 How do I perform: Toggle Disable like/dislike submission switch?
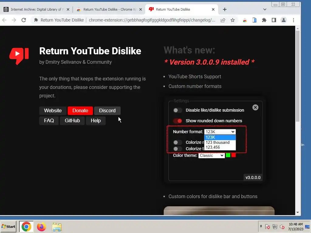(x=177, y=110)
